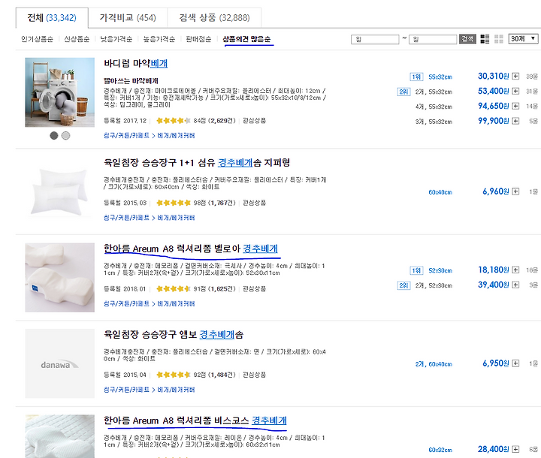
Task: Click the 28,400원 price
Action: coord(494,449)
